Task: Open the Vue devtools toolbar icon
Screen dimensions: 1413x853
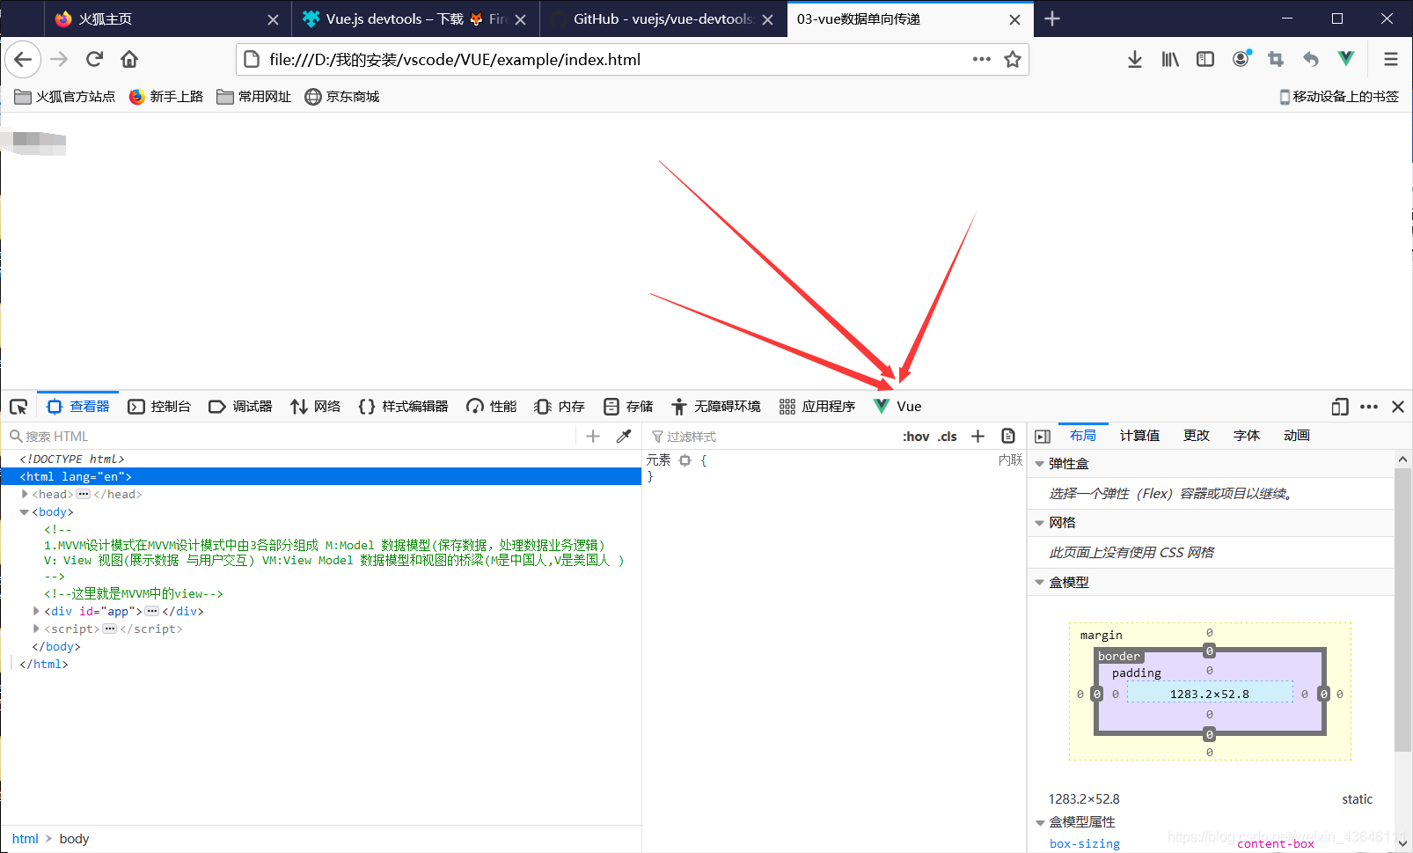Action: (x=1347, y=59)
